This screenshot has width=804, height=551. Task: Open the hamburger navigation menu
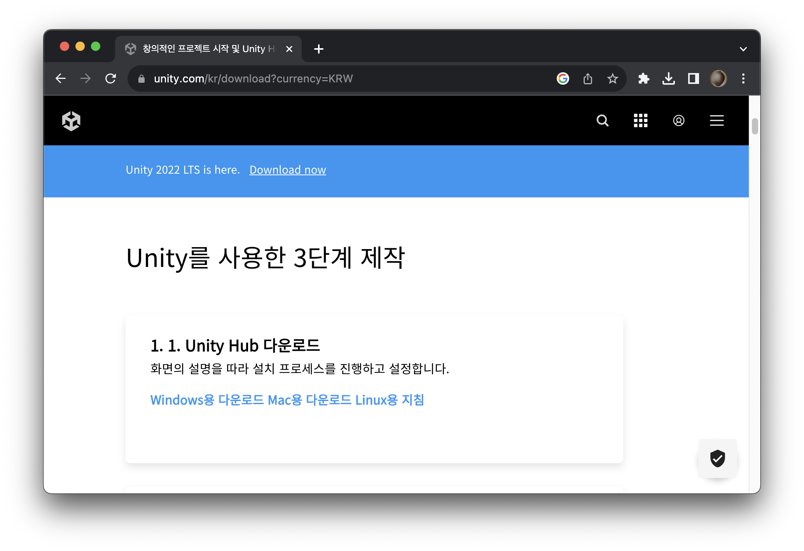pos(717,121)
